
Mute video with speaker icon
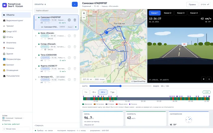pos(204,79)
